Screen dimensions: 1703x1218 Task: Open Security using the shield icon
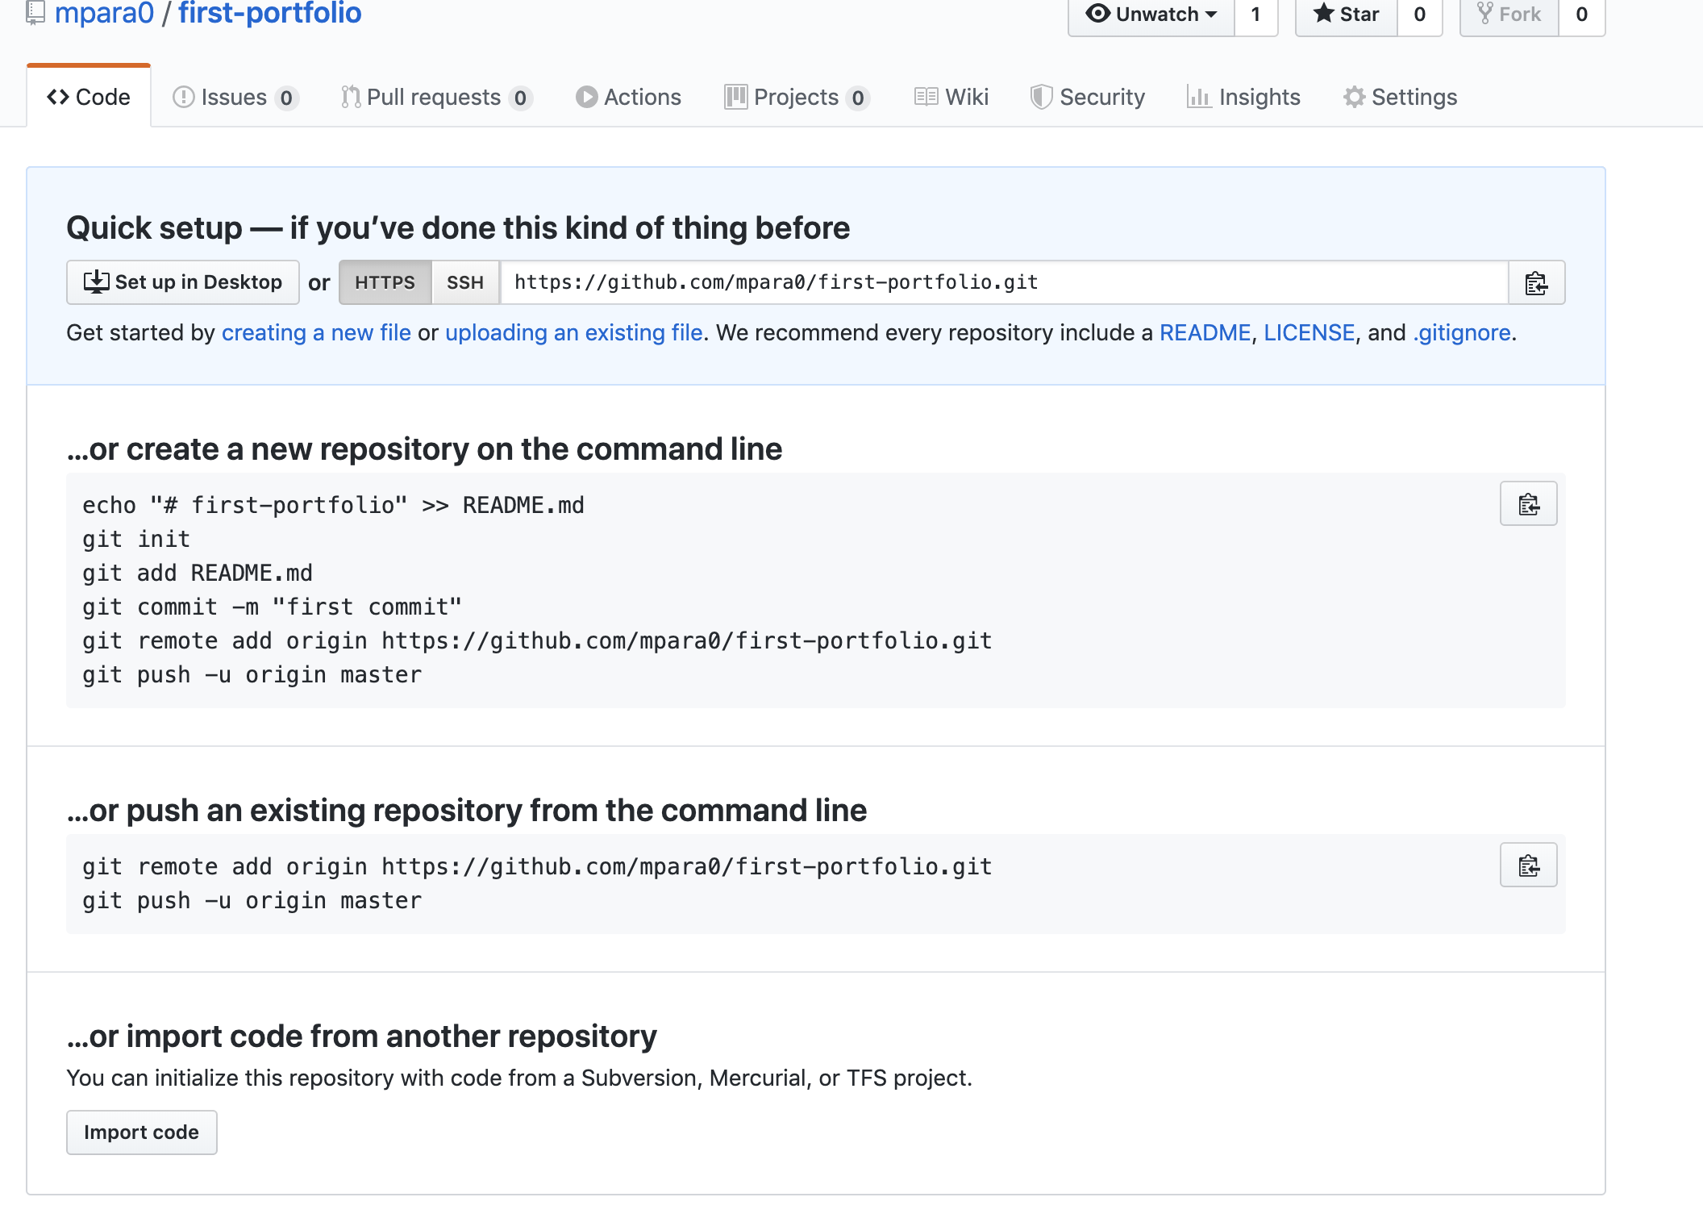click(x=1041, y=96)
